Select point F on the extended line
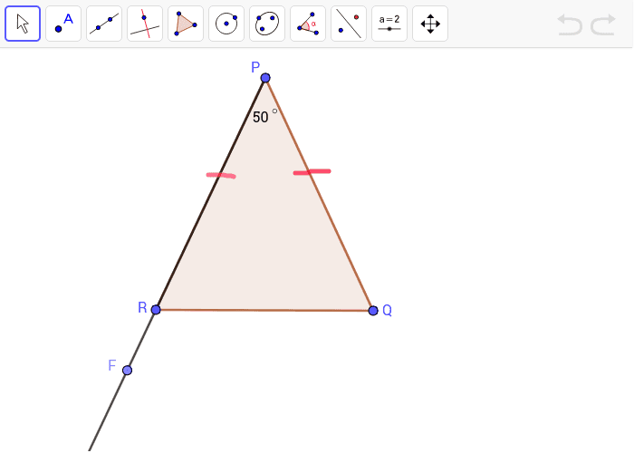 click(127, 370)
